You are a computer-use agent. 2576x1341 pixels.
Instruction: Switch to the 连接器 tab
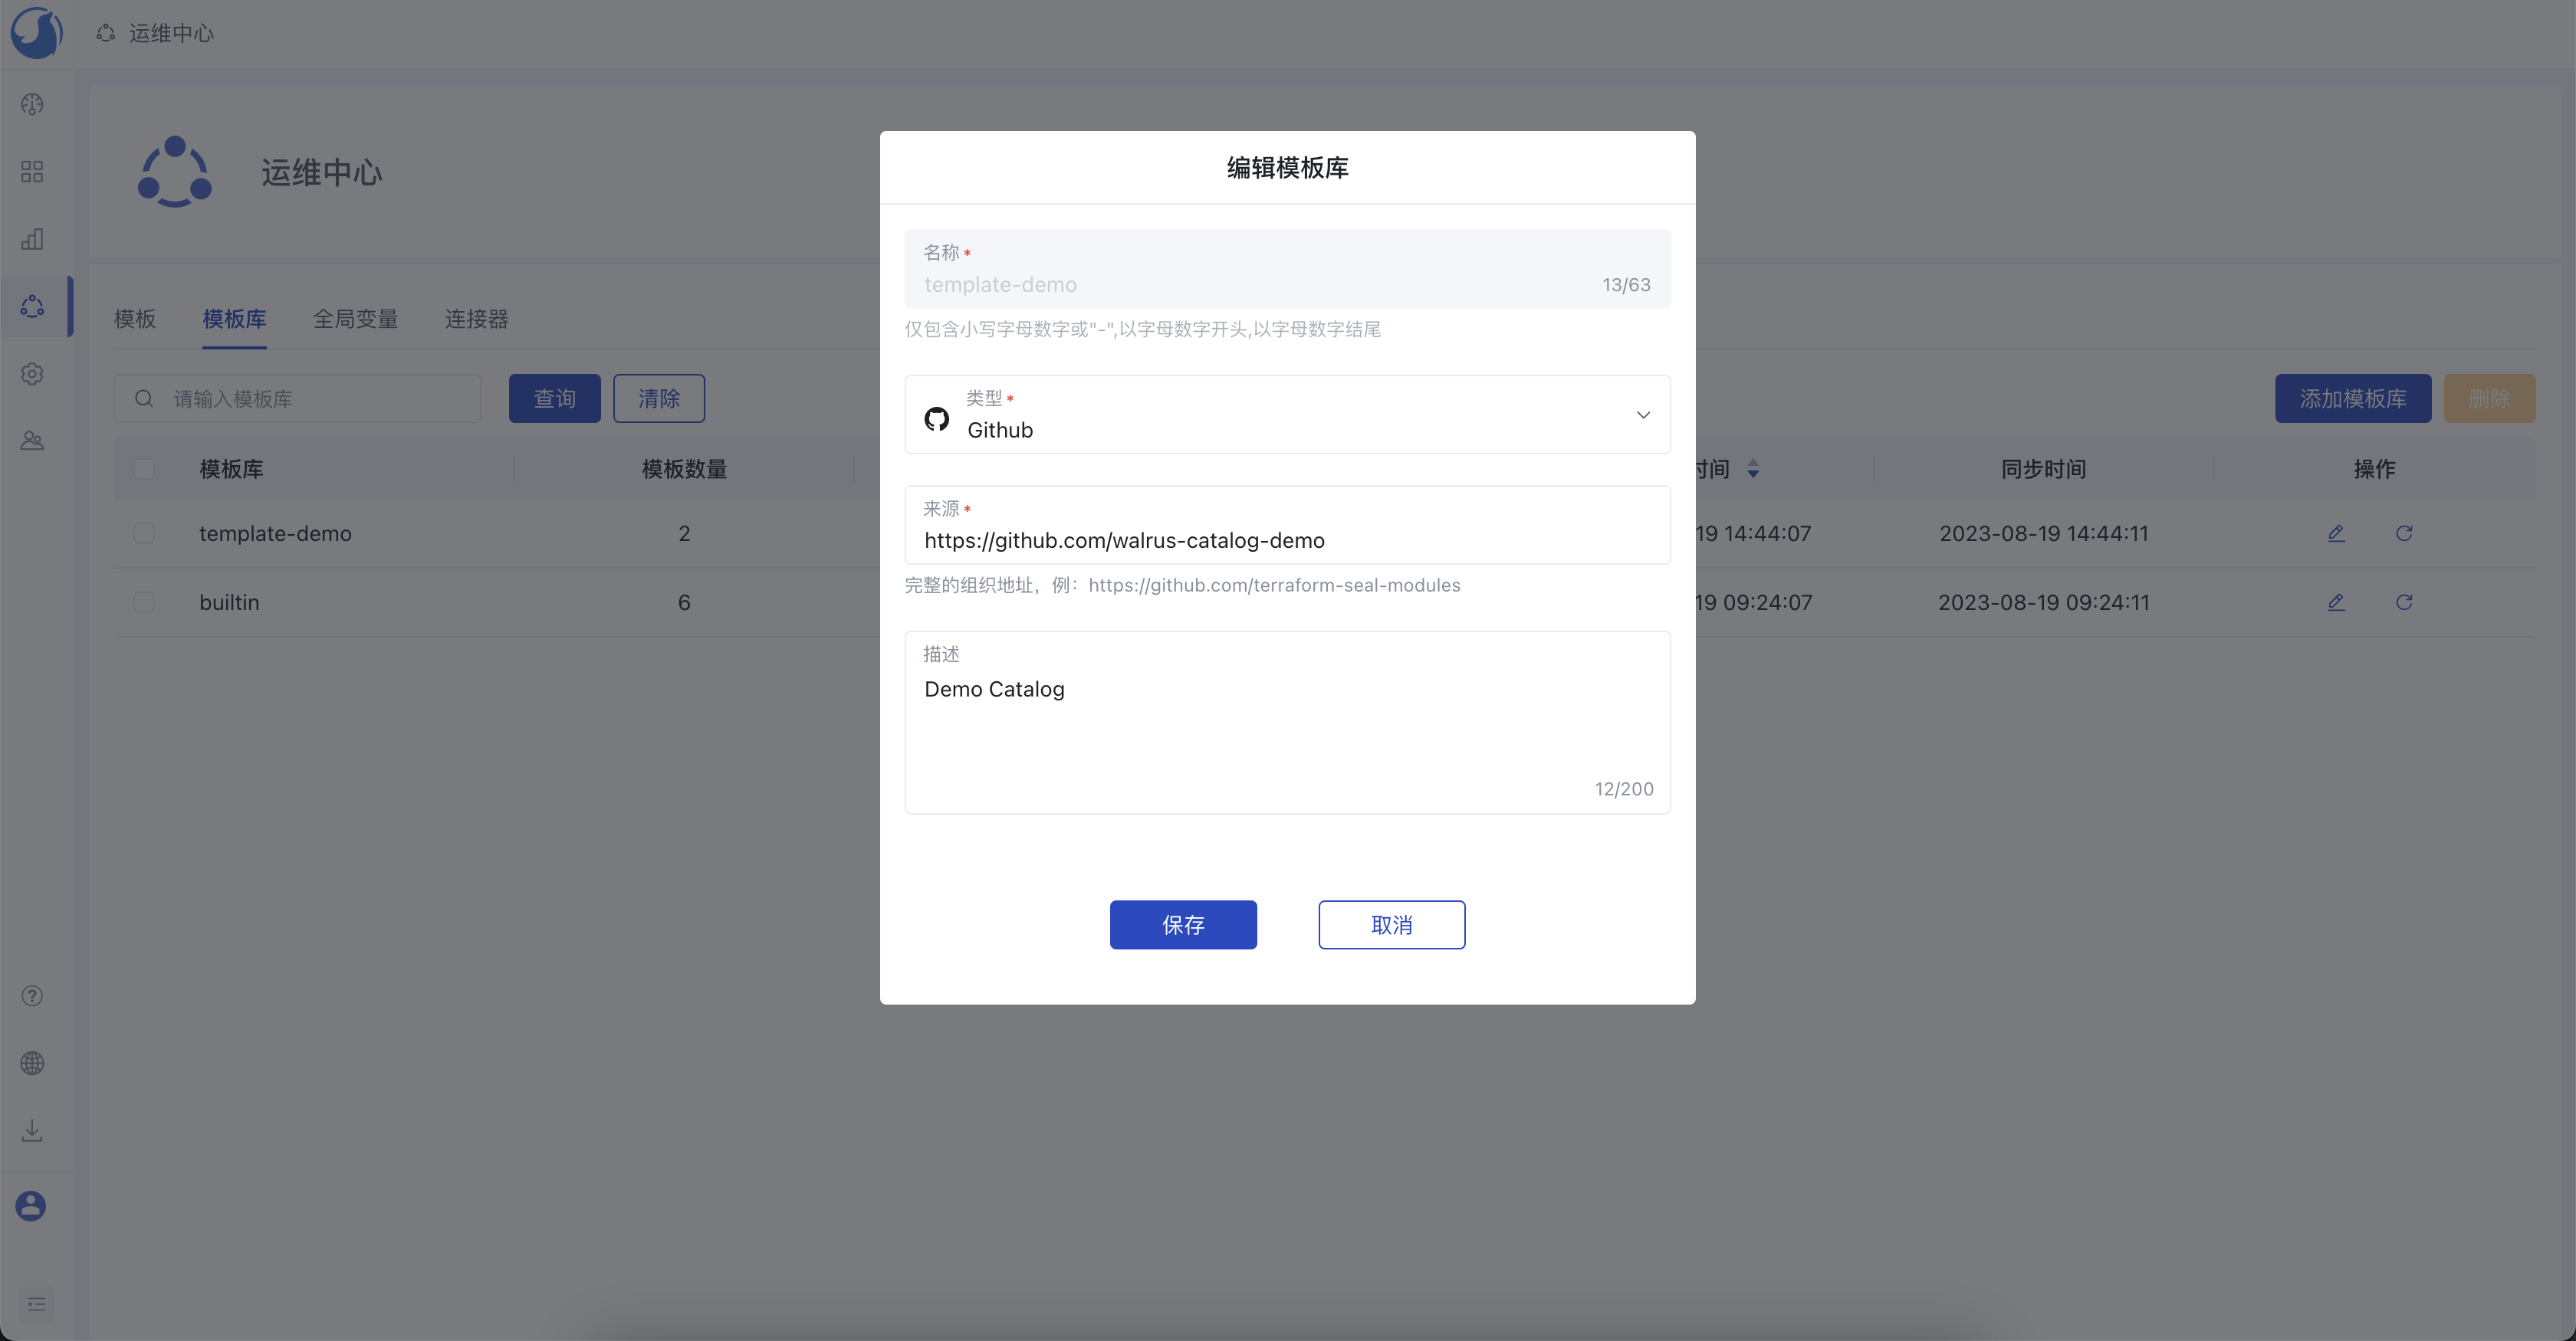(x=476, y=319)
